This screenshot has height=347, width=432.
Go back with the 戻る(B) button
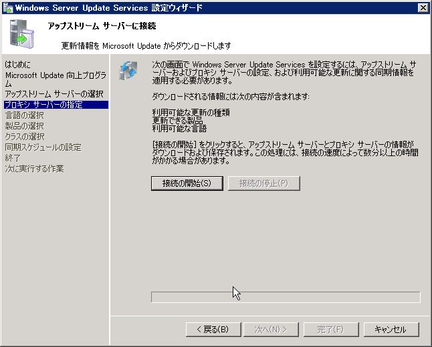pyautogui.click(x=213, y=329)
